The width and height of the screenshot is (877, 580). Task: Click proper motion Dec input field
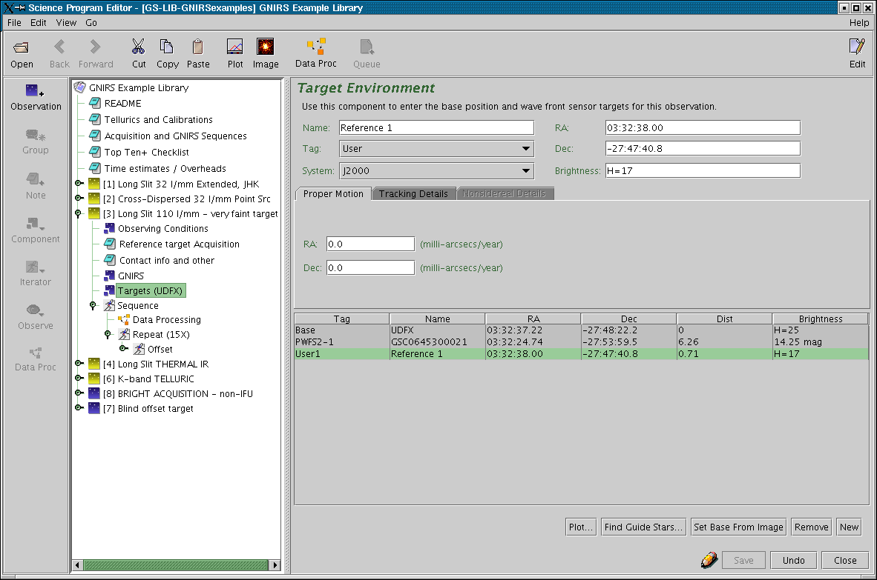pyautogui.click(x=370, y=267)
